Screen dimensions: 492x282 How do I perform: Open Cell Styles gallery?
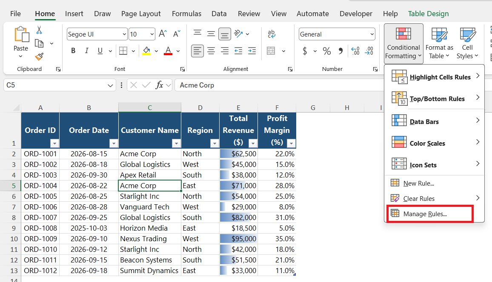[467, 43]
